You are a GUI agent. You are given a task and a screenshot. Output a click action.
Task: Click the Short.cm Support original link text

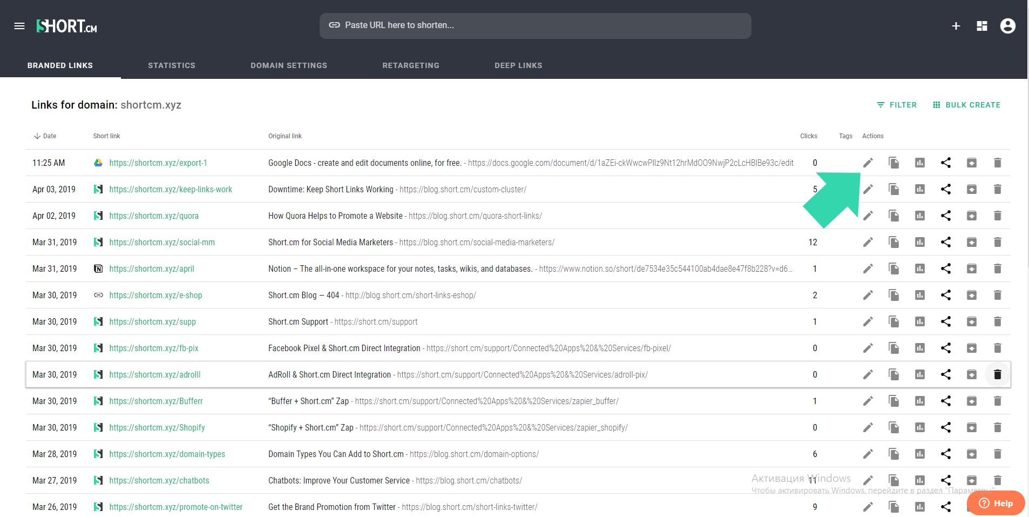tap(343, 321)
